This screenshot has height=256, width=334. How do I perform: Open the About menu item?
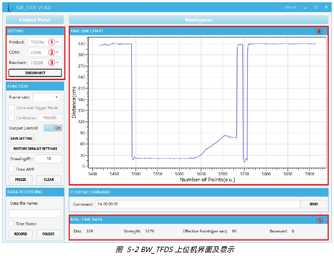coord(290,7)
